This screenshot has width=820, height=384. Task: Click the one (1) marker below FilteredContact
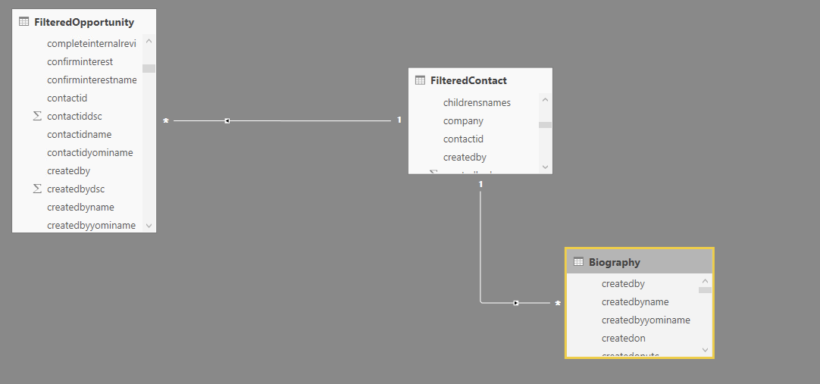(480, 184)
